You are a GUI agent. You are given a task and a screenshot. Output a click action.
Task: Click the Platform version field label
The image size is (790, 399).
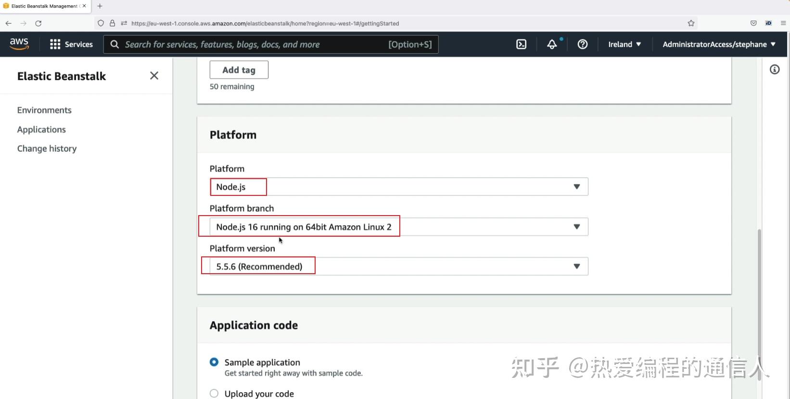(242, 248)
